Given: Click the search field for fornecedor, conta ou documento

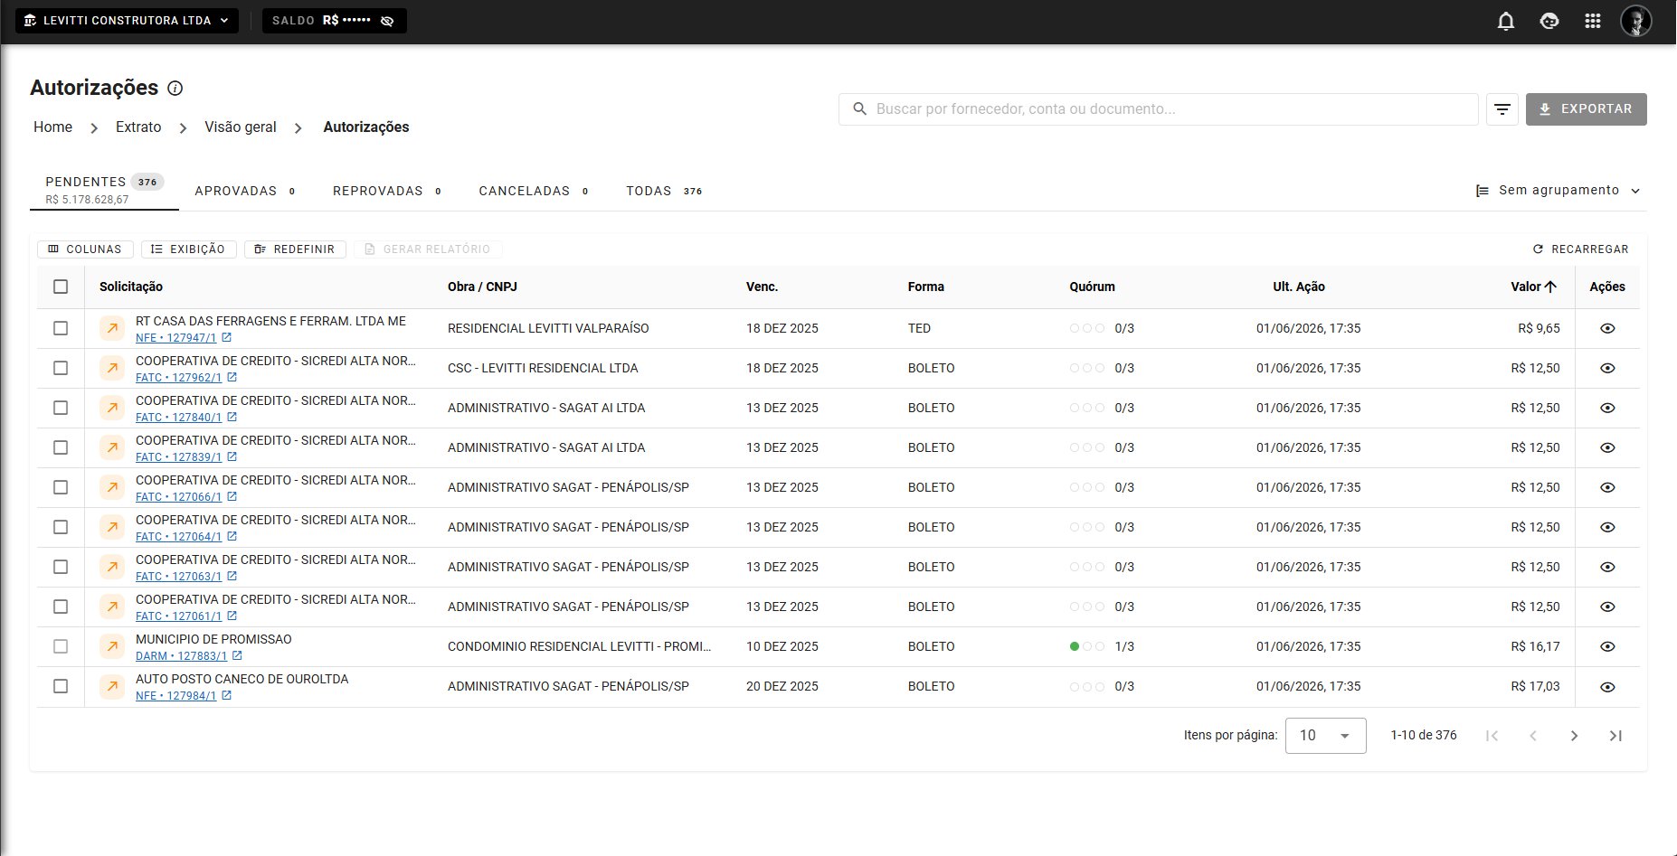Looking at the screenshot, I should pyautogui.click(x=1158, y=109).
